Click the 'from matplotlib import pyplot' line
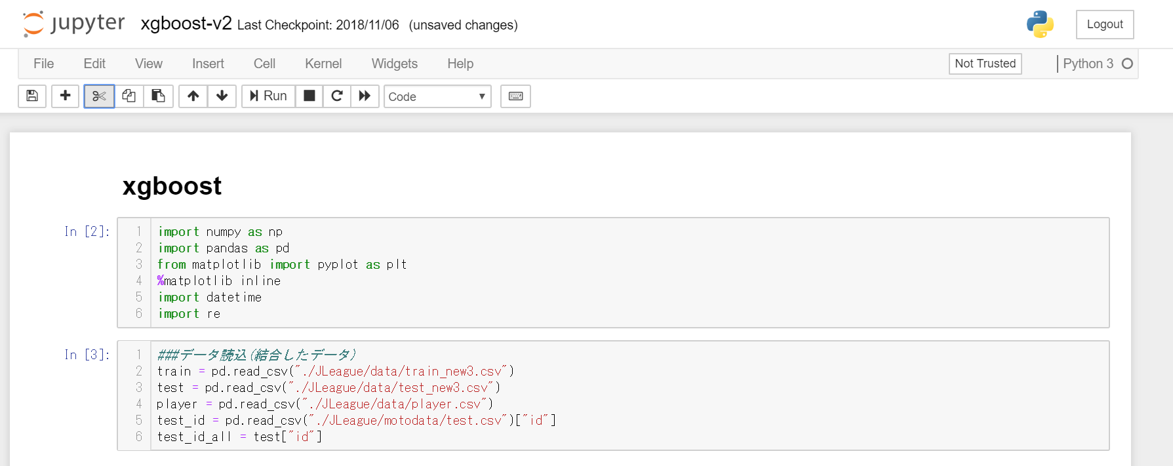The height and width of the screenshot is (466, 1173). (282, 265)
